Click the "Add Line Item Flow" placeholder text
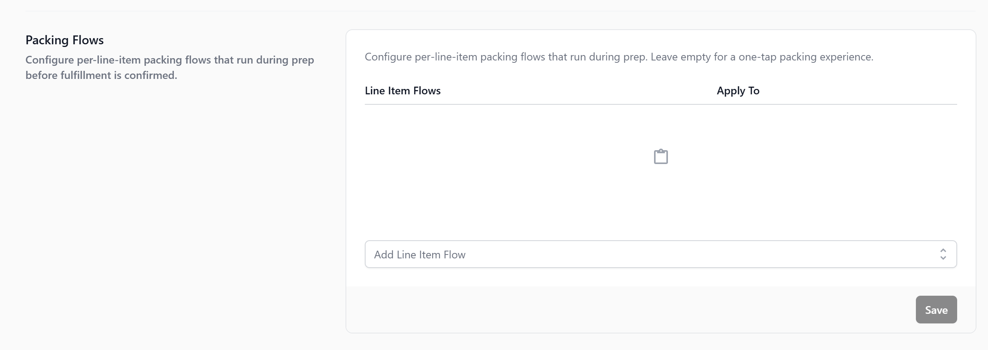This screenshot has height=350, width=988. tap(420, 255)
